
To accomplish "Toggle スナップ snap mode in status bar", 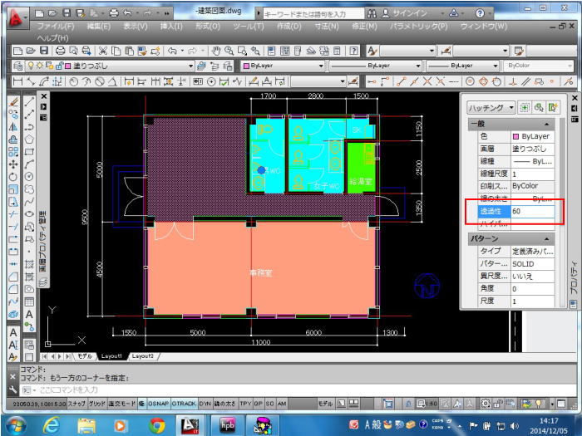I will [x=76, y=404].
